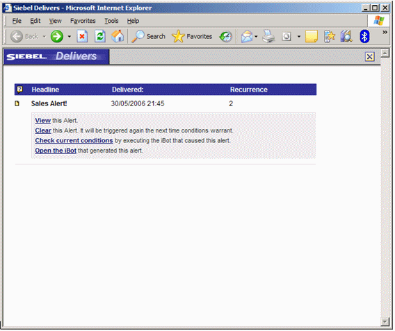Click the View this Alert link
This screenshot has height=331, width=395.
pyautogui.click(x=43, y=121)
